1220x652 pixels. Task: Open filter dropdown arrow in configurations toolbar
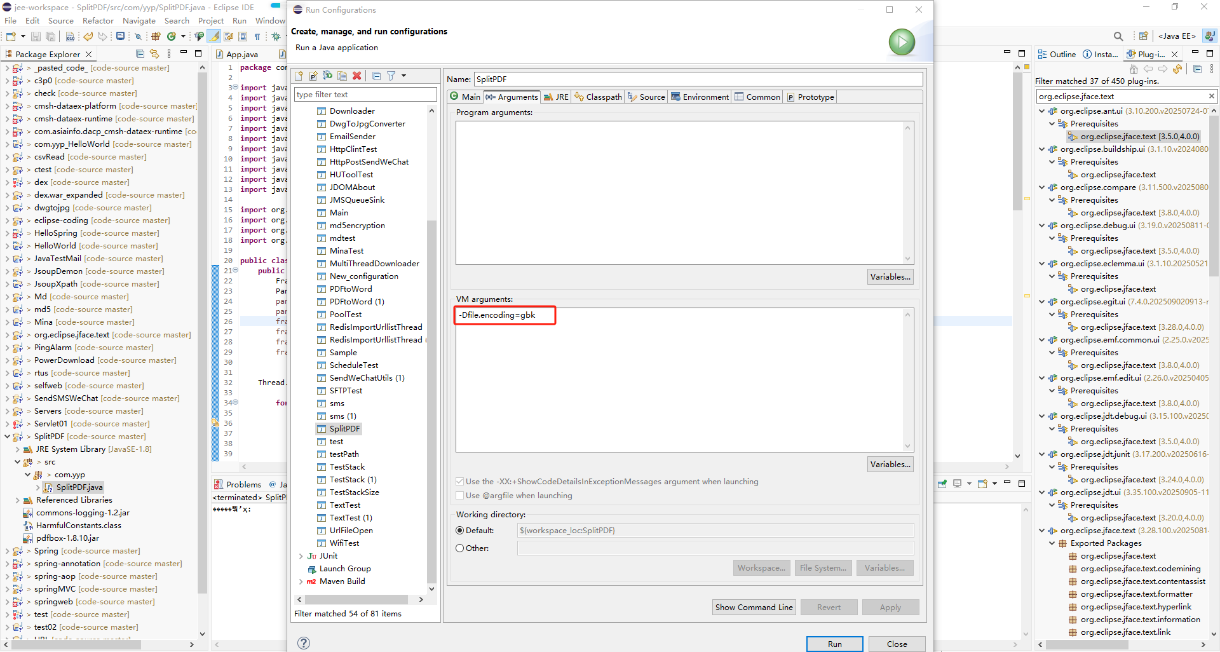(403, 76)
